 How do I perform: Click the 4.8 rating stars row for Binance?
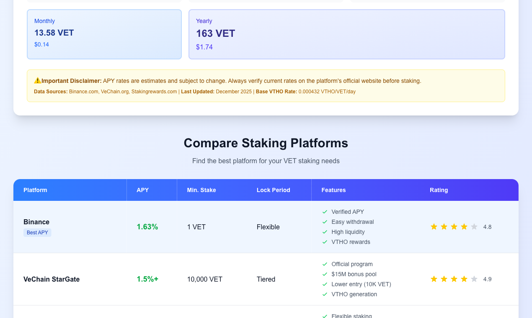pyautogui.click(x=454, y=226)
